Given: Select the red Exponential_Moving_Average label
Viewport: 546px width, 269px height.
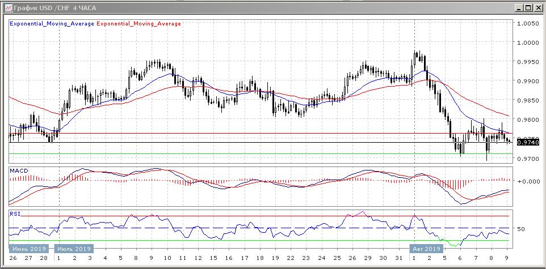Looking at the screenshot, I should coord(140,24).
